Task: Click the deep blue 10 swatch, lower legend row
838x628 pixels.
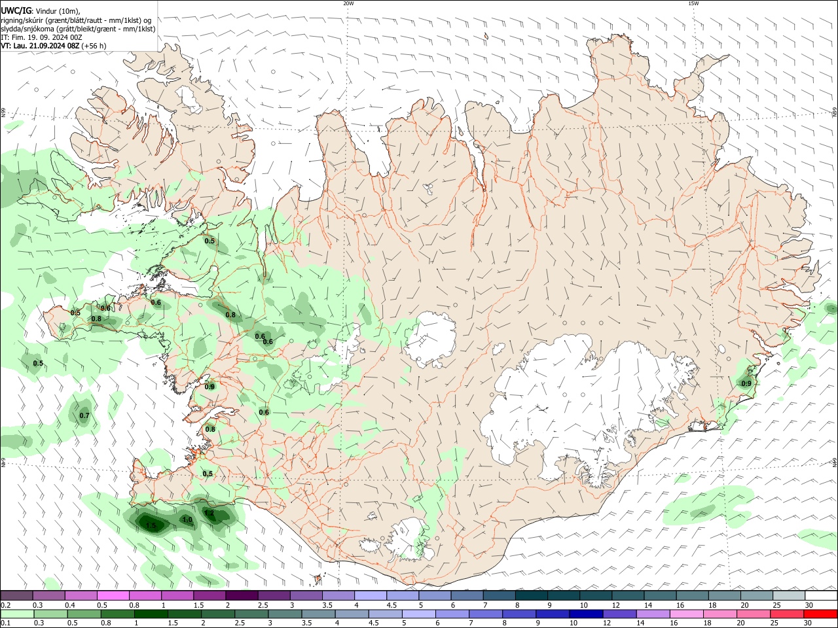Action: tap(586, 614)
